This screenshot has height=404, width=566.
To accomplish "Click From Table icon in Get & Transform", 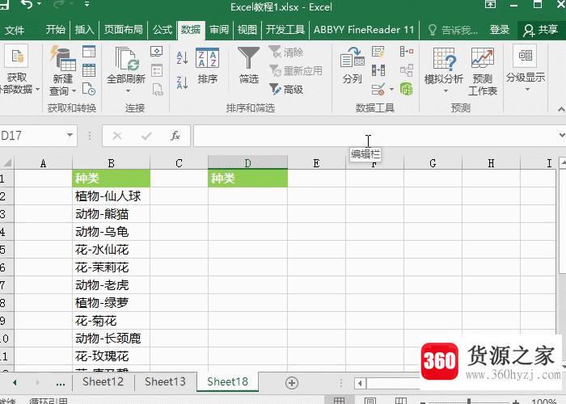I will pyautogui.click(x=89, y=70).
